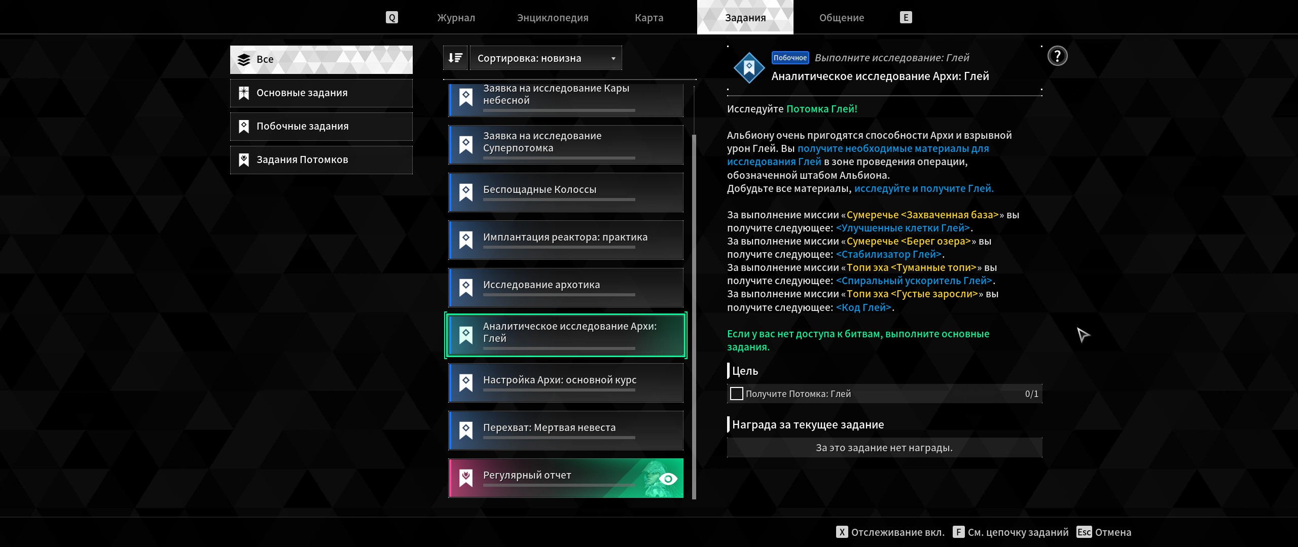Open the help question mark icon

[1057, 56]
